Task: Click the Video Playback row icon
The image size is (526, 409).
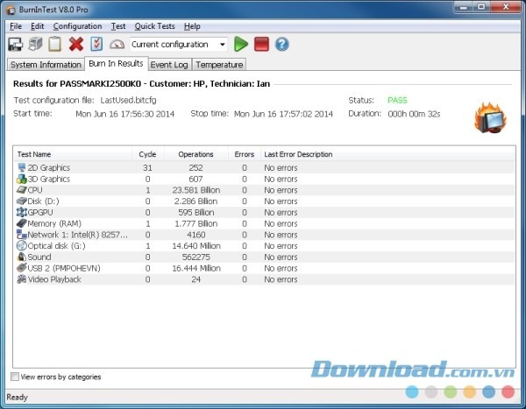Action: coord(22,279)
